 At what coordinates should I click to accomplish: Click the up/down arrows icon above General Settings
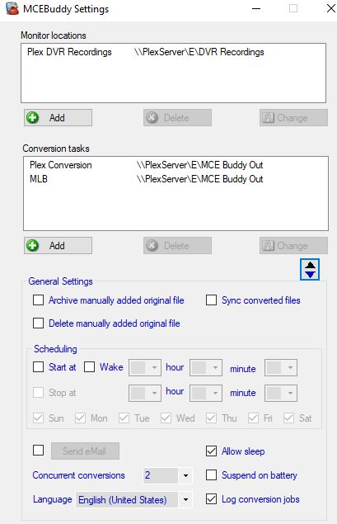click(x=310, y=269)
